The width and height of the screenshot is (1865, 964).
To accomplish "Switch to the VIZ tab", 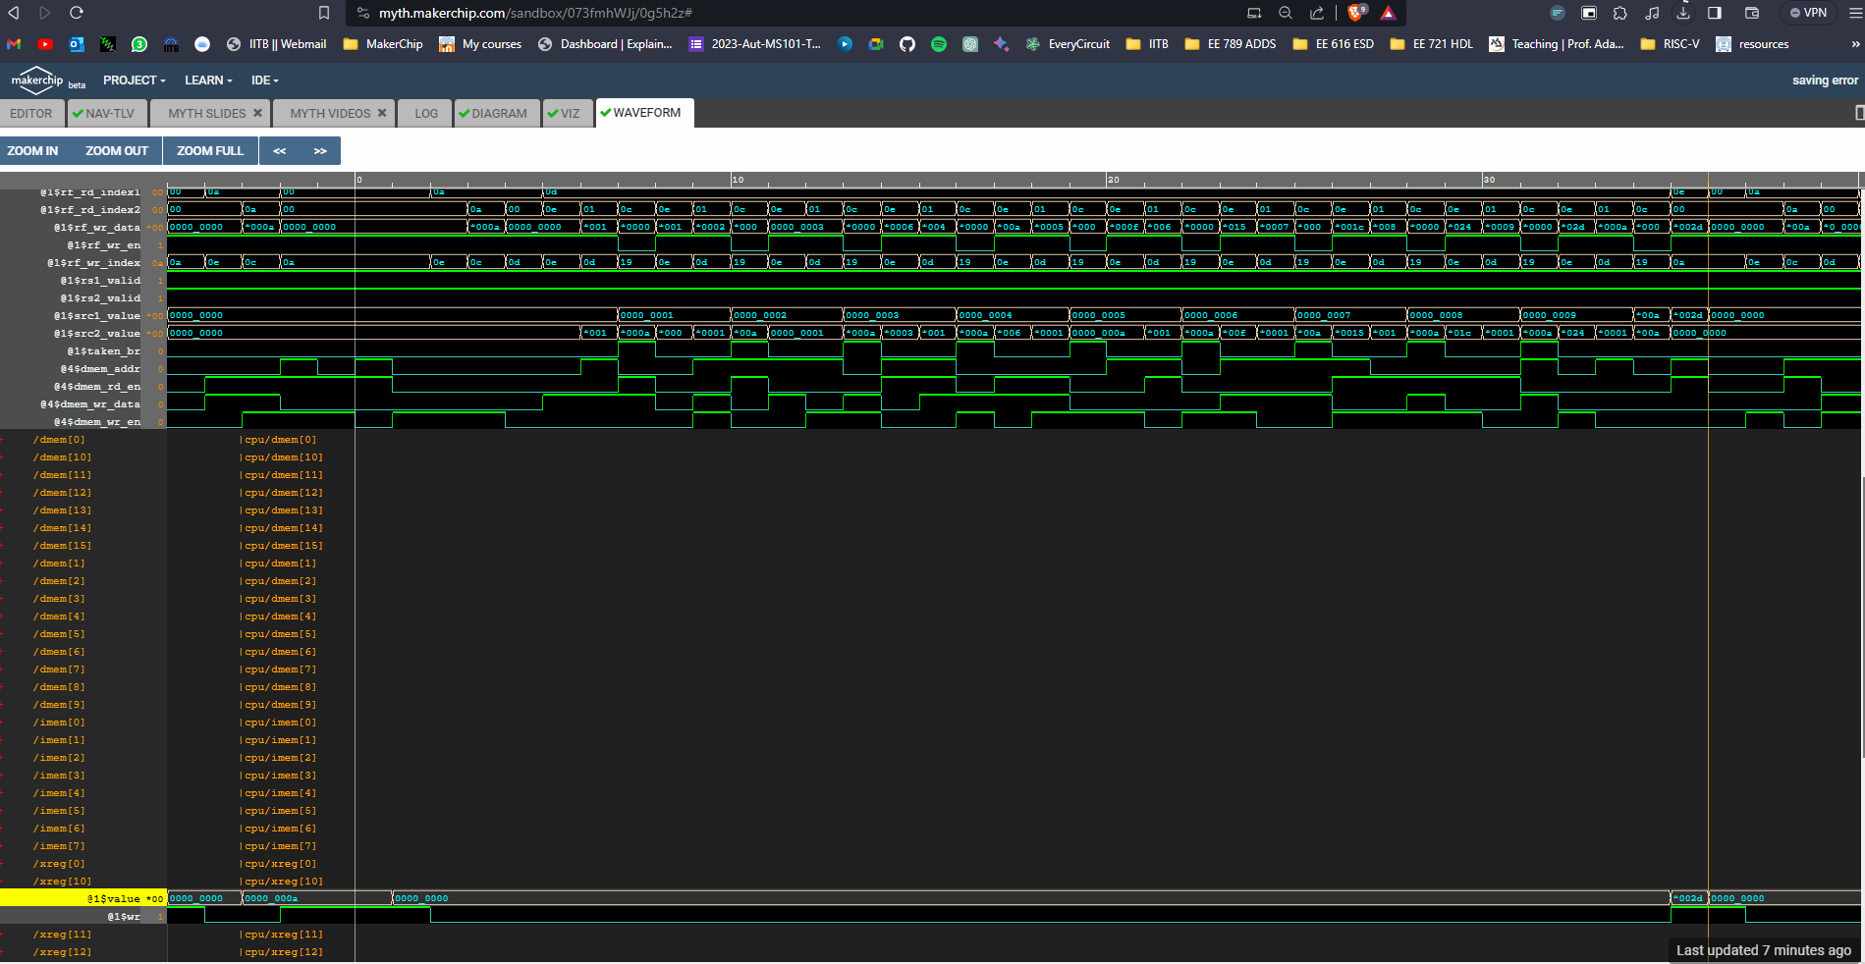I will tap(568, 114).
